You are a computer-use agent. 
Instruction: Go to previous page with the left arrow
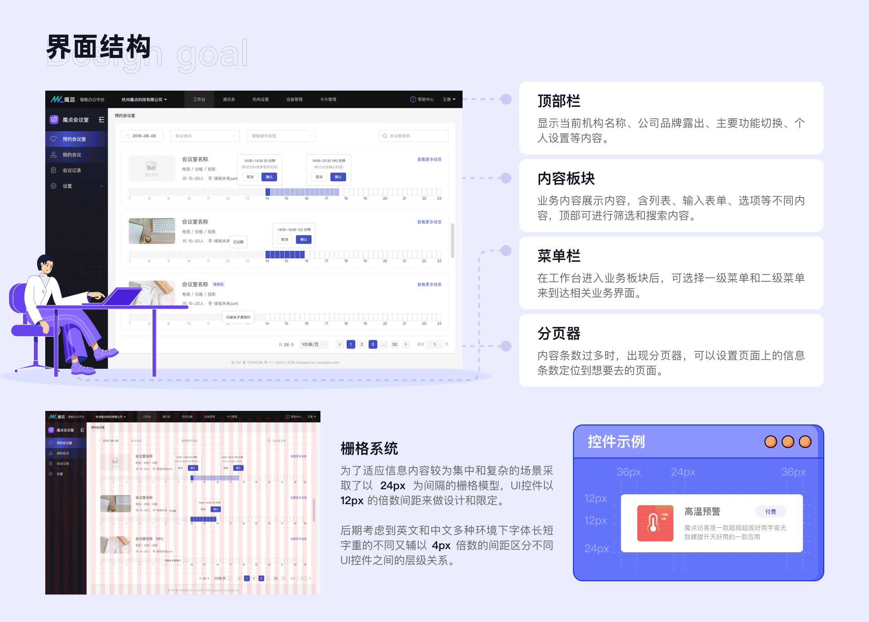340,344
